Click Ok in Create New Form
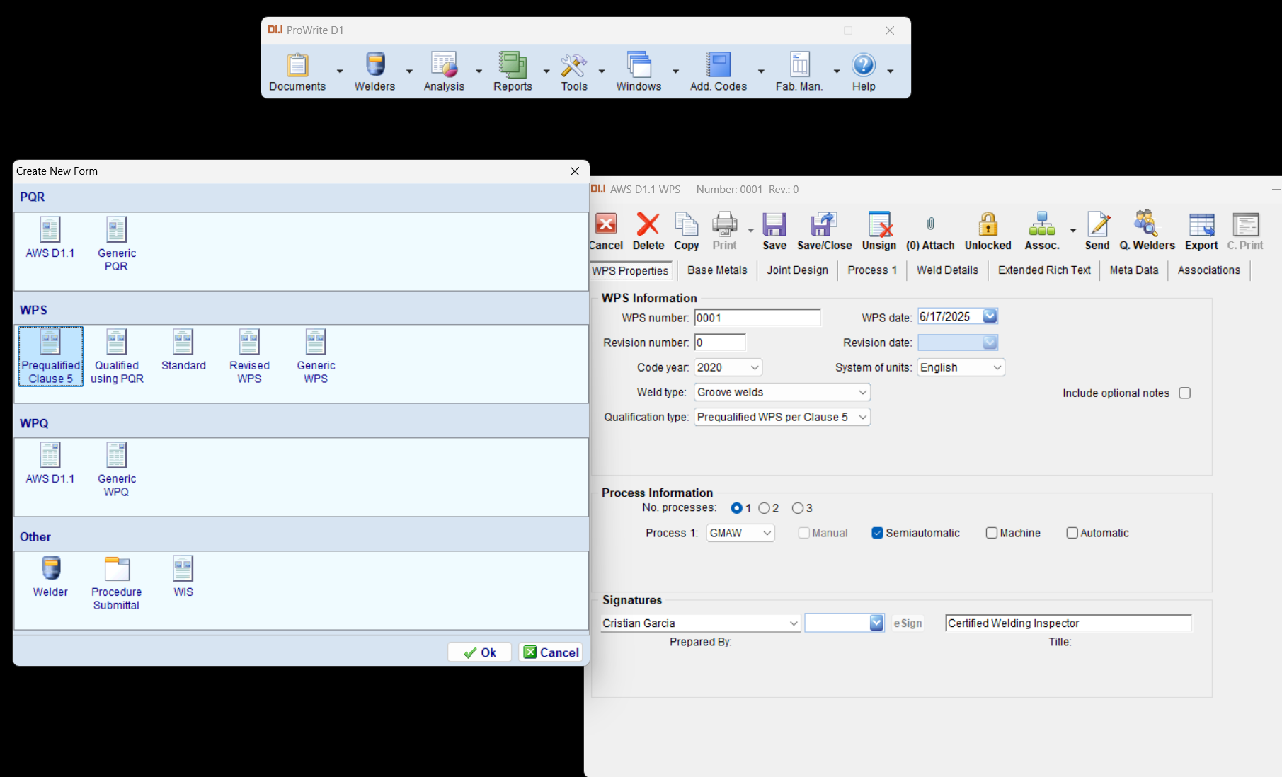1282x777 pixels. (x=479, y=652)
